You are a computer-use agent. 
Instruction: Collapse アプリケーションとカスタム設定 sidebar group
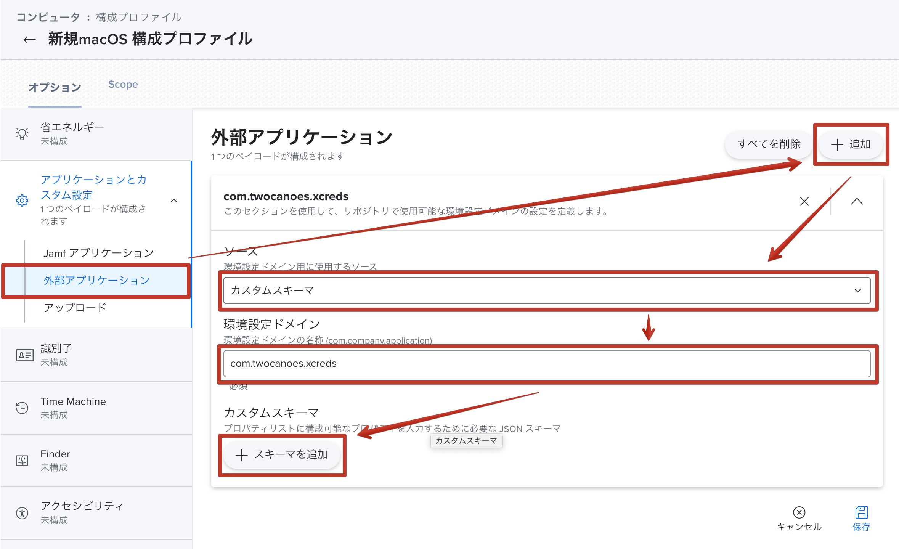(x=174, y=201)
